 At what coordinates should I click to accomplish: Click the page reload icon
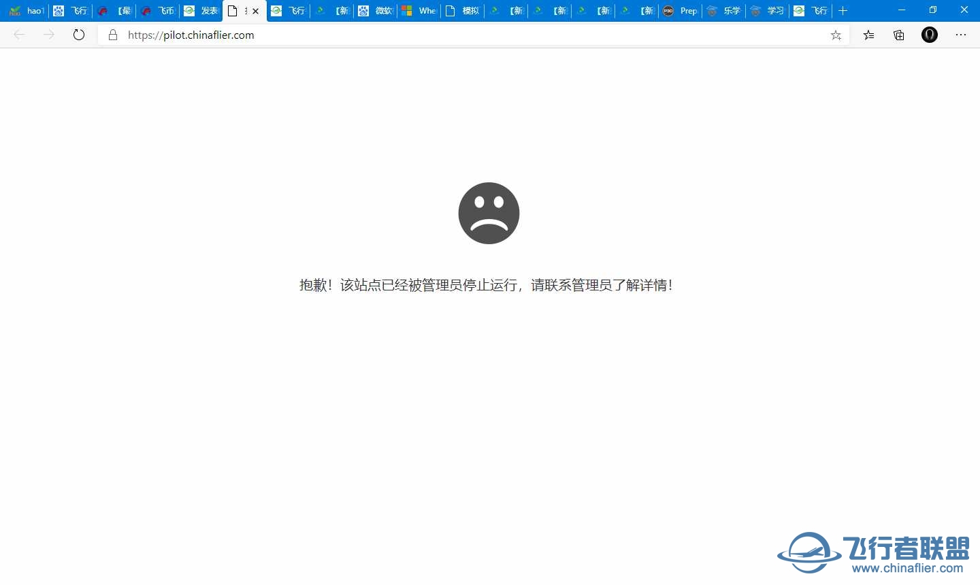(79, 35)
